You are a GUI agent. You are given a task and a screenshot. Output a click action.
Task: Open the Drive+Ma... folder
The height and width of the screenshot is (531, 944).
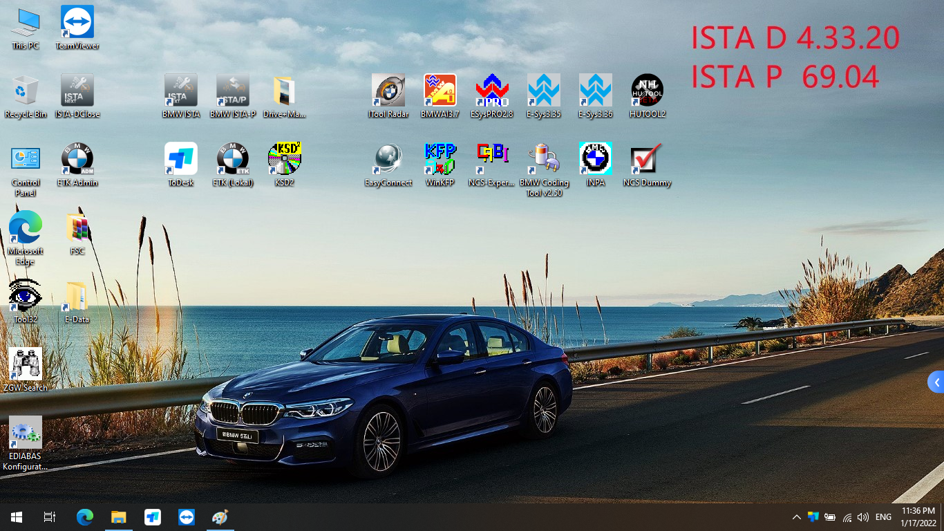(x=285, y=96)
